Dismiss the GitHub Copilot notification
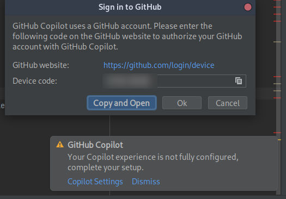The image size is (286, 199). pos(146,182)
